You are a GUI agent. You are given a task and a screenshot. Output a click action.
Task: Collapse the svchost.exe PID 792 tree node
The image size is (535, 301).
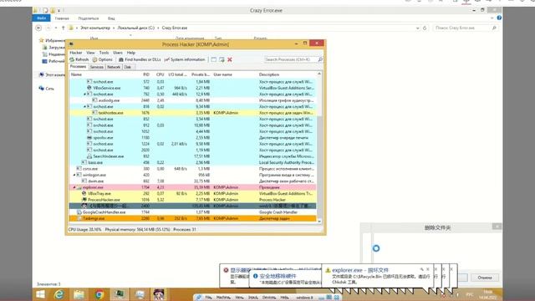click(x=84, y=94)
